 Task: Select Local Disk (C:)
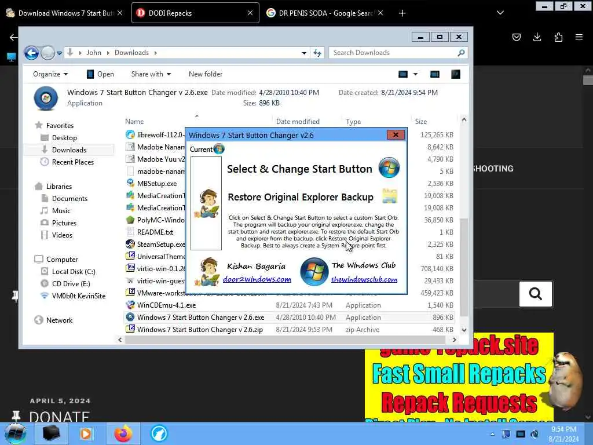point(74,271)
